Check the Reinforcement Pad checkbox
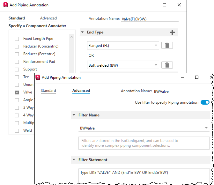The height and width of the screenshot is (185, 214). (x=17, y=62)
